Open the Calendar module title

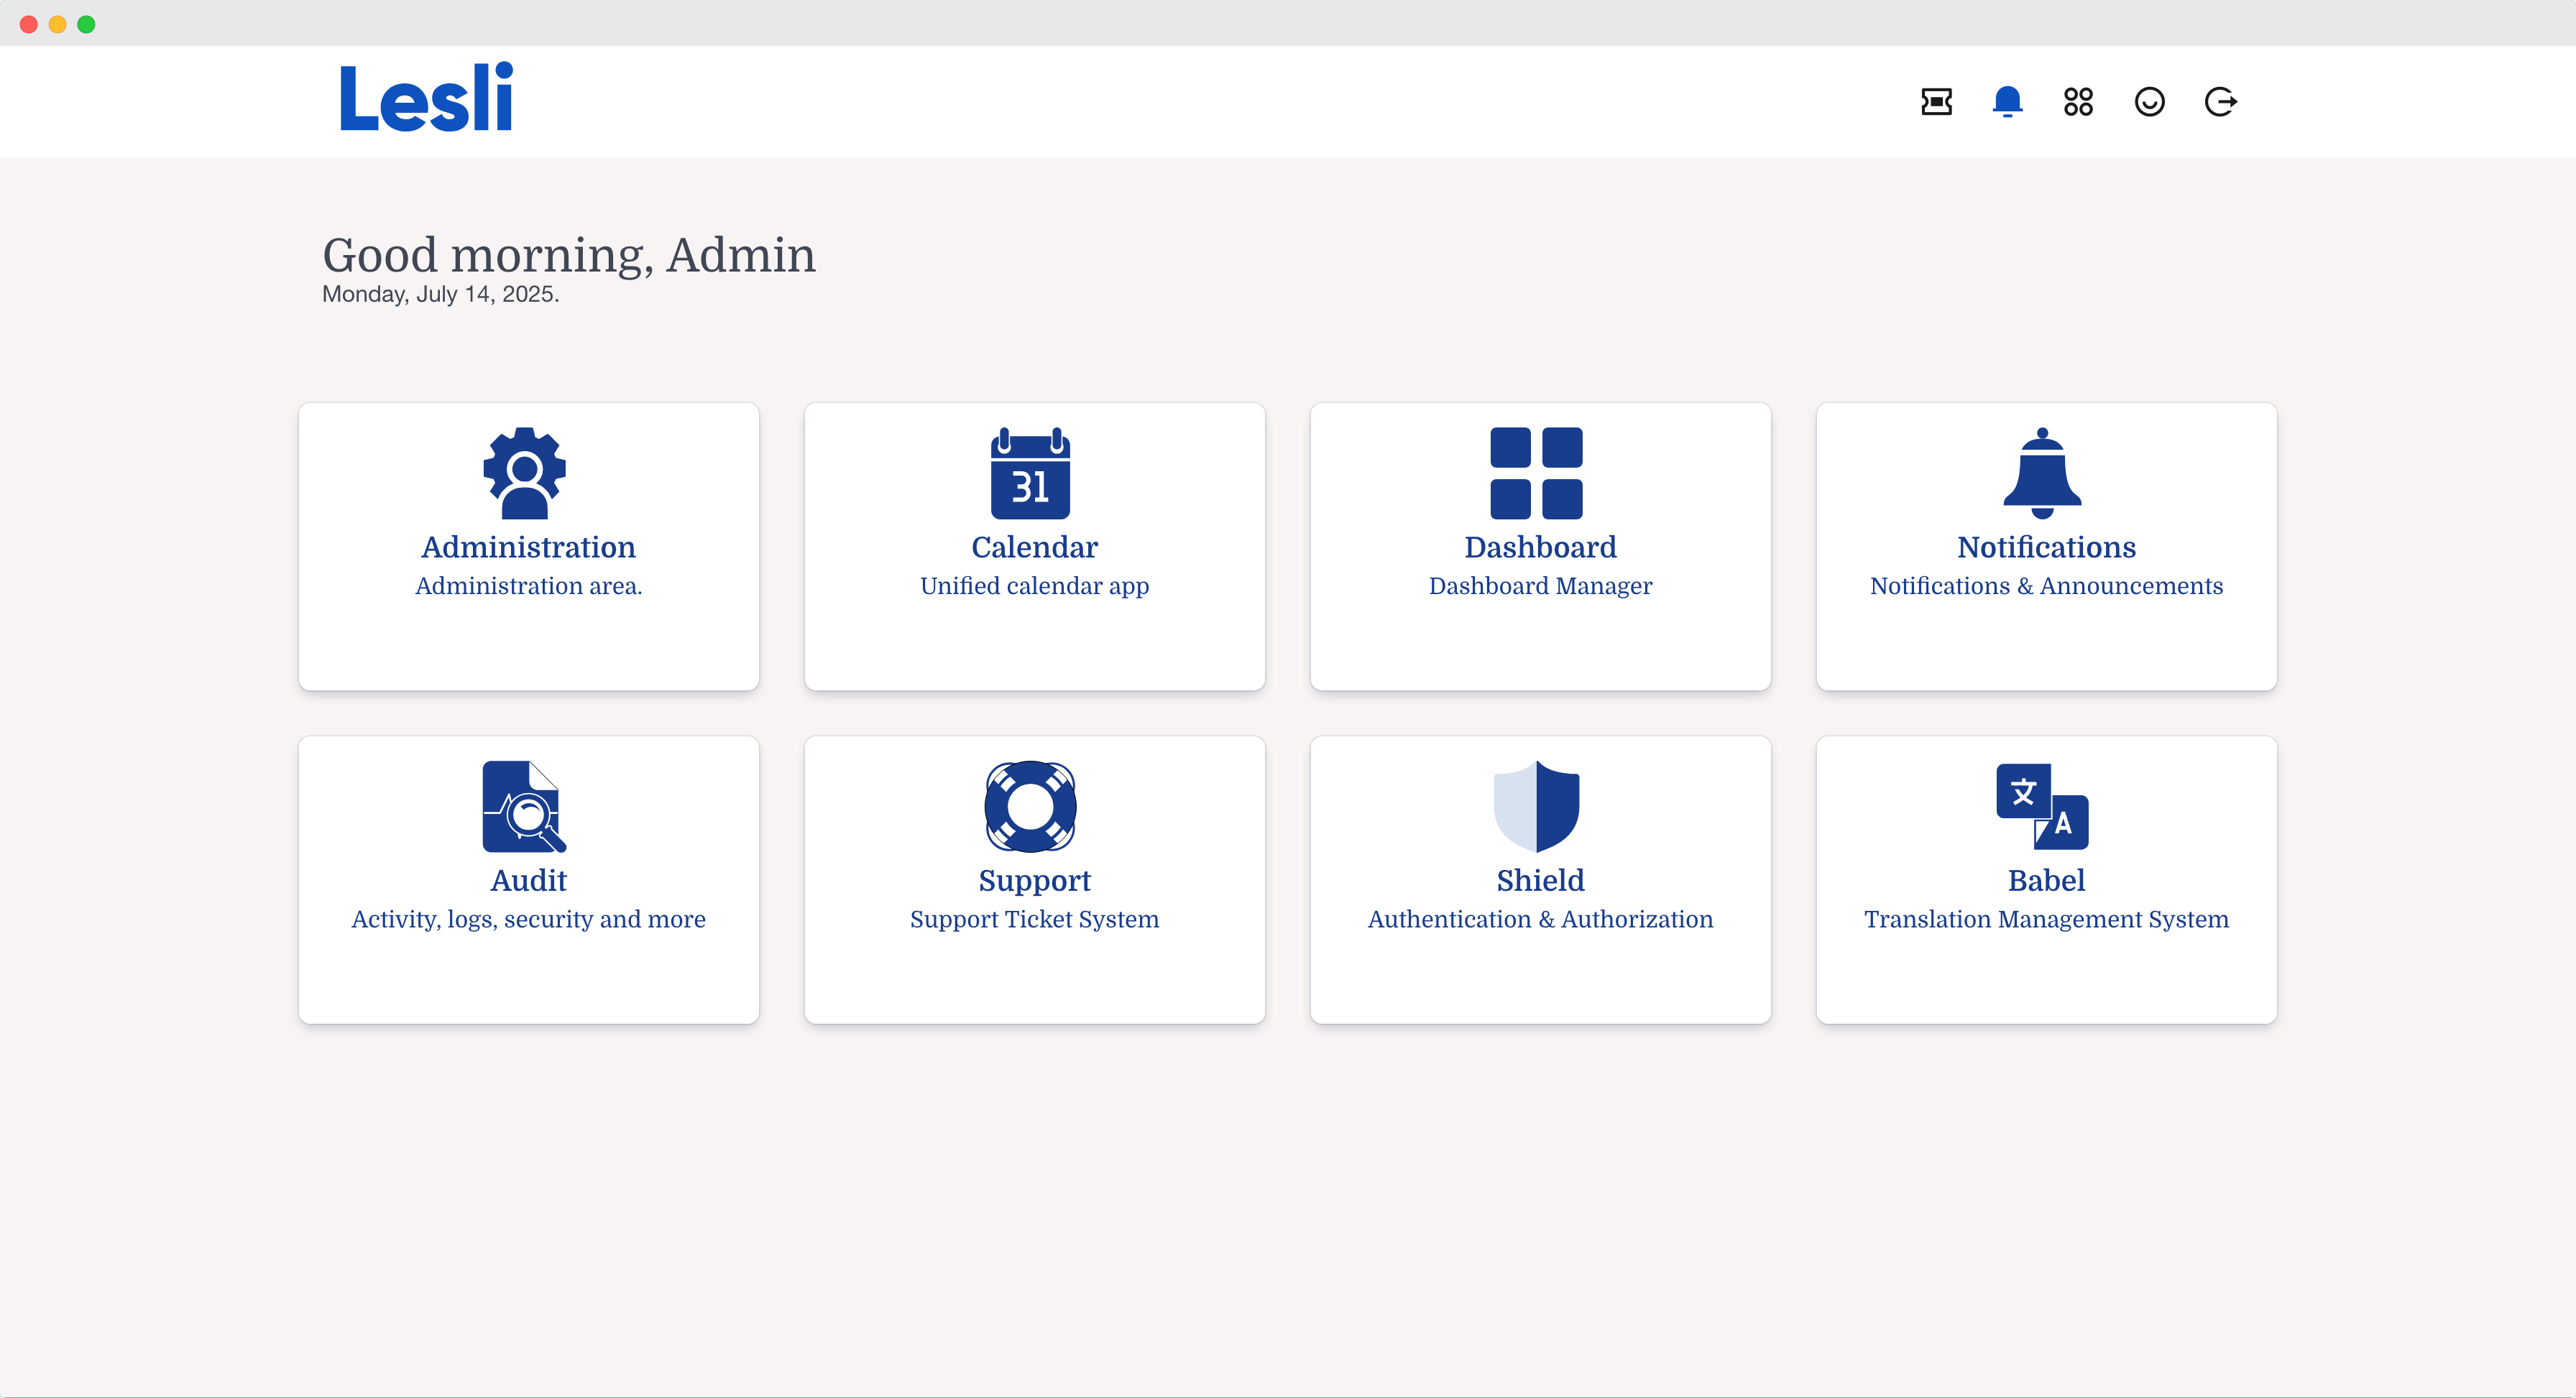click(1034, 547)
